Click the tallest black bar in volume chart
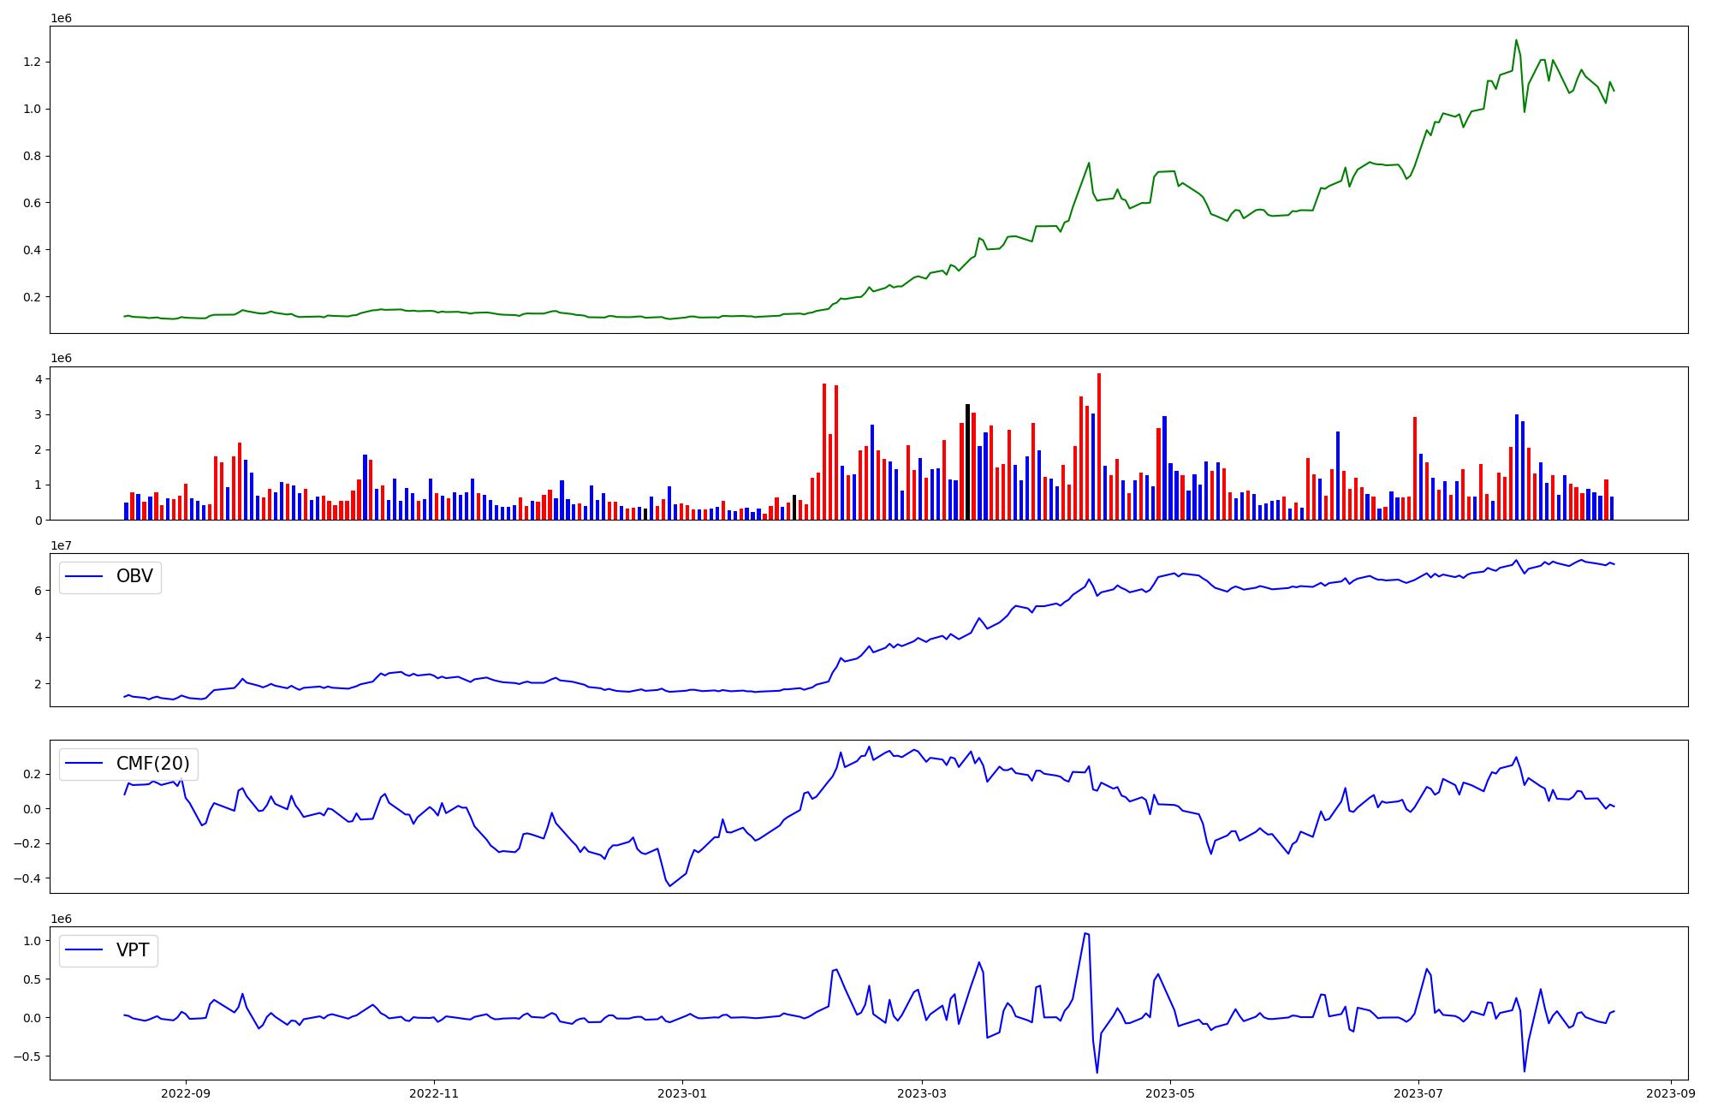 967,462
